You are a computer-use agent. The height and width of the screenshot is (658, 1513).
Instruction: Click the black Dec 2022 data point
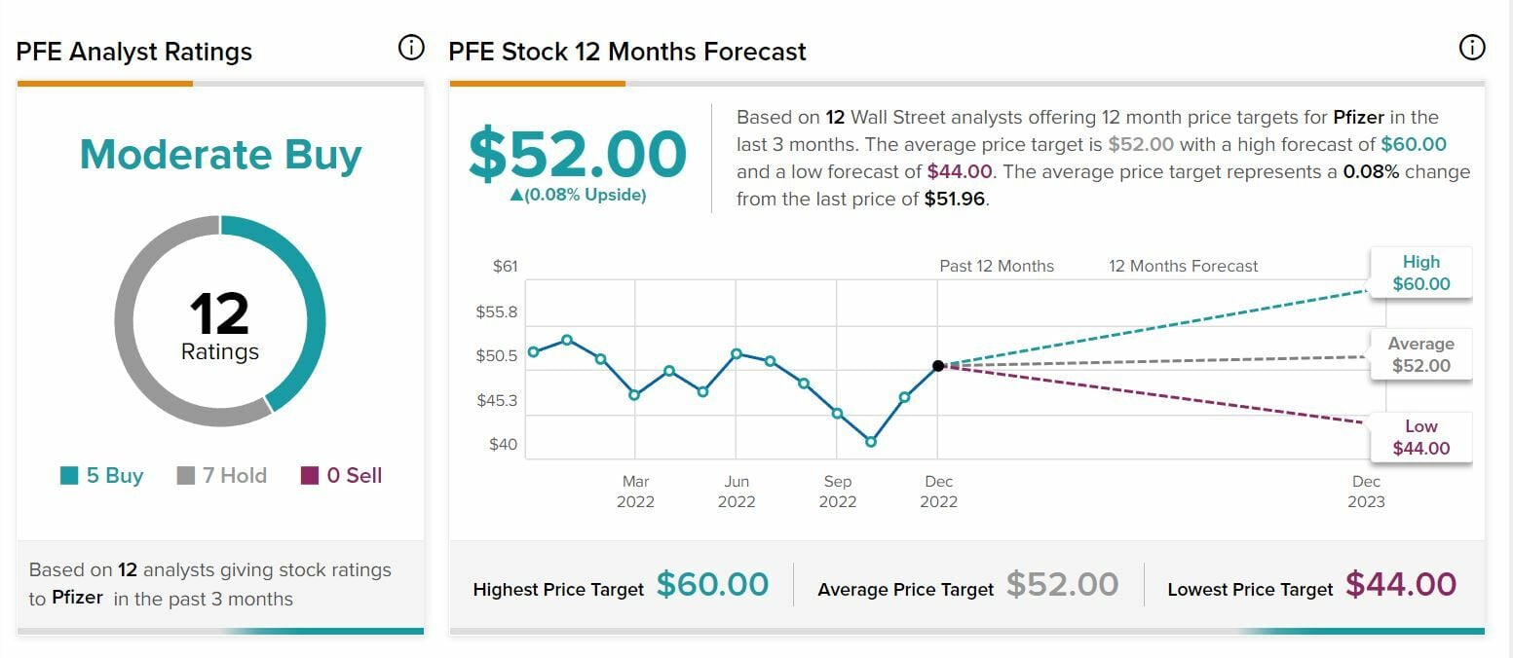coord(938,366)
